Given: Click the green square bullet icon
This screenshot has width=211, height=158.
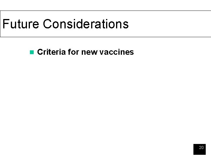Looking at the screenshot, I should (x=32, y=52).
